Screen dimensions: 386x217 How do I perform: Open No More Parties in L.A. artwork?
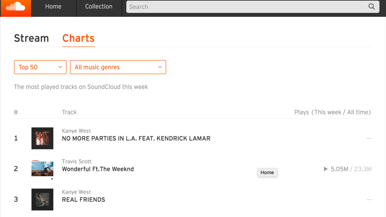click(42, 138)
